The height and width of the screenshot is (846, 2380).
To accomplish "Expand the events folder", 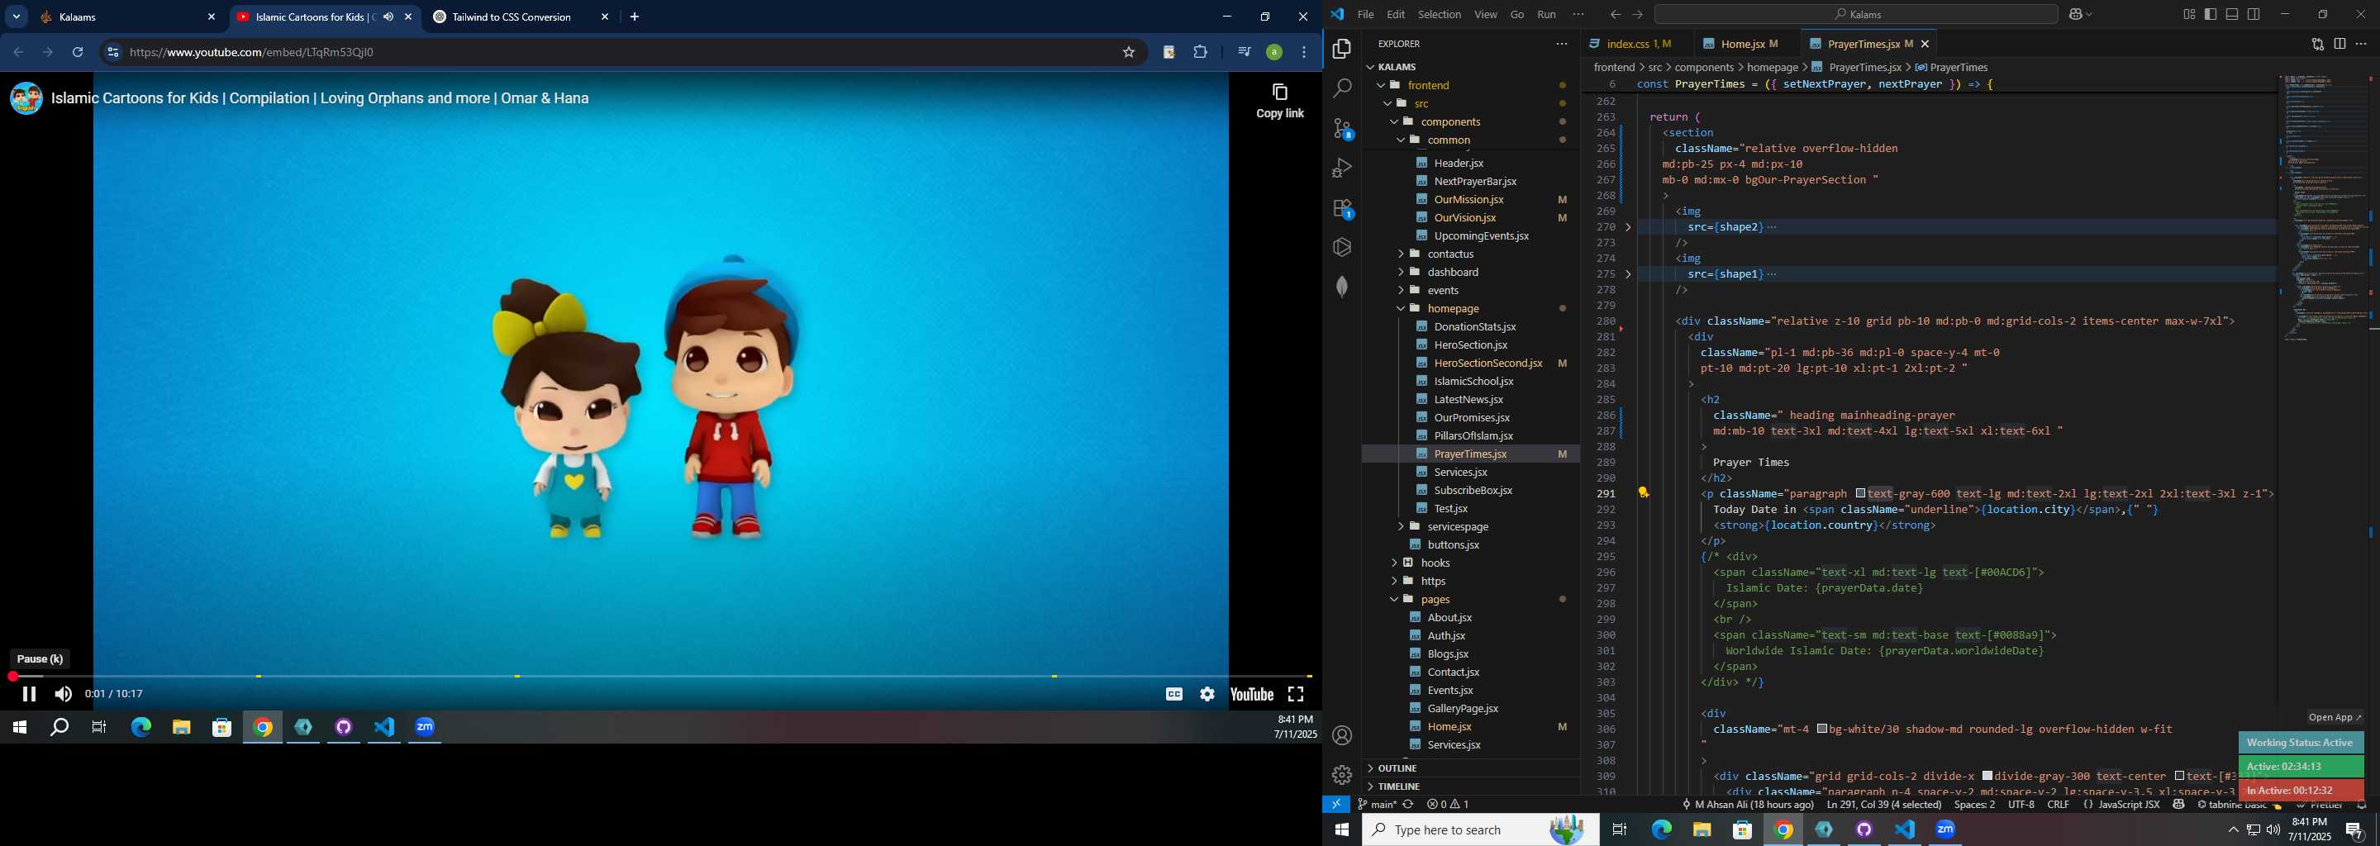I will (x=1443, y=290).
